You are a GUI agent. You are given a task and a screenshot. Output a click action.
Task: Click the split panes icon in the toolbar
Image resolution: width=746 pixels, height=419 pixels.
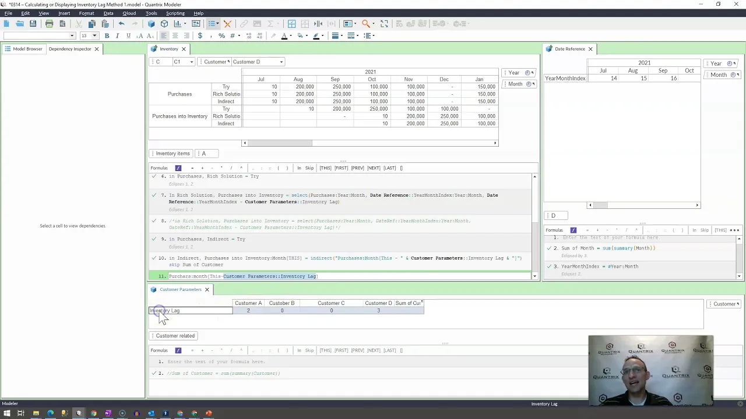(x=318, y=24)
